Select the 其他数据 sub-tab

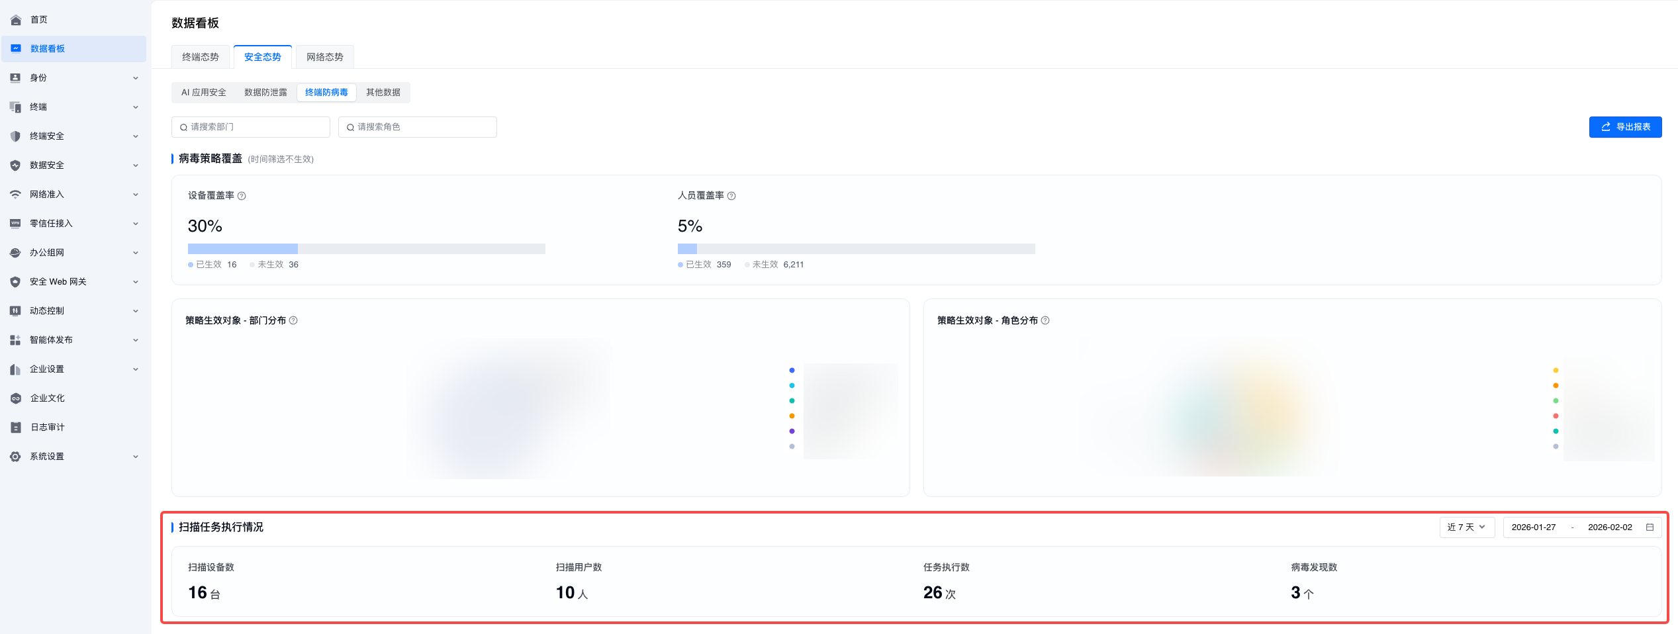click(383, 93)
